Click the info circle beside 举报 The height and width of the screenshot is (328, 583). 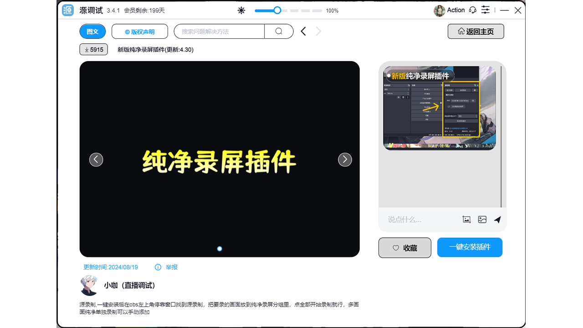pos(158,267)
